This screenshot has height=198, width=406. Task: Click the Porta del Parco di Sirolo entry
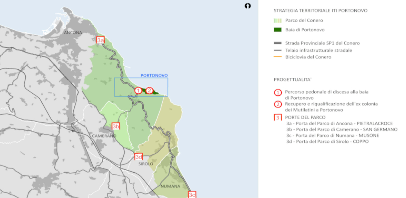point(327,141)
